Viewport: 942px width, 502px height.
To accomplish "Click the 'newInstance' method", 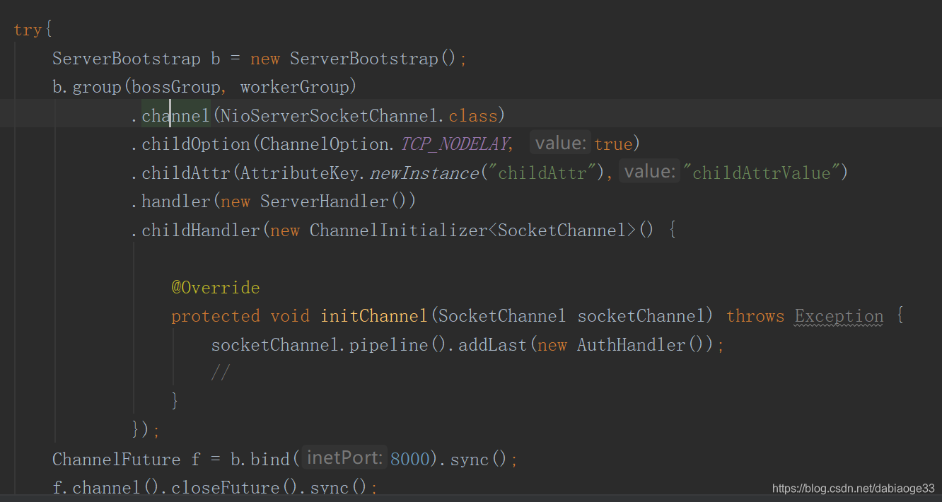I will click(x=424, y=173).
